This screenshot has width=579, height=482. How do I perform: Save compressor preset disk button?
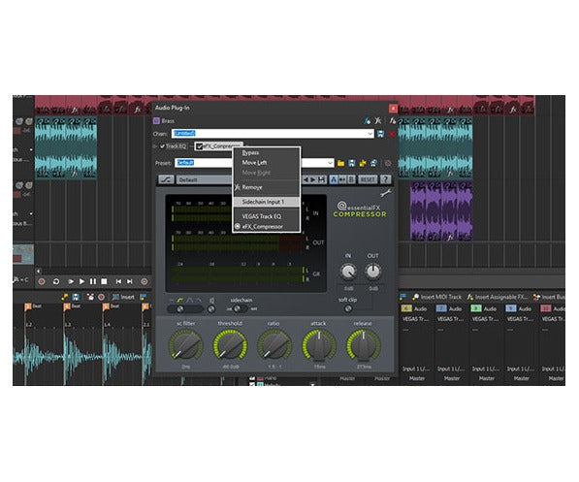click(x=322, y=179)
